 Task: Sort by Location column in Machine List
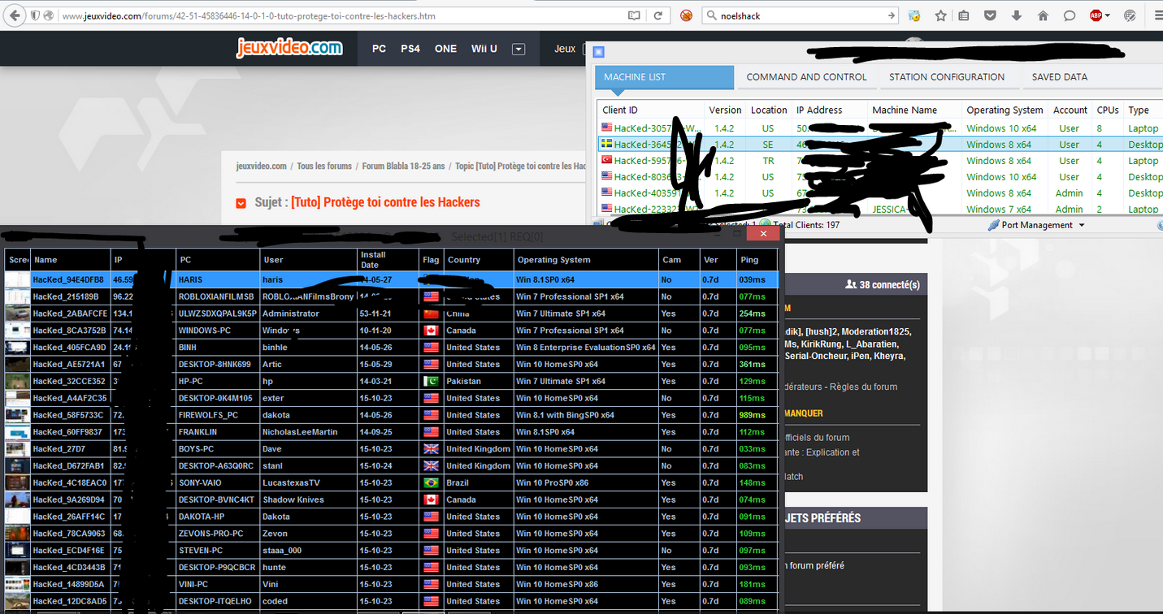(x=769, y=110)
